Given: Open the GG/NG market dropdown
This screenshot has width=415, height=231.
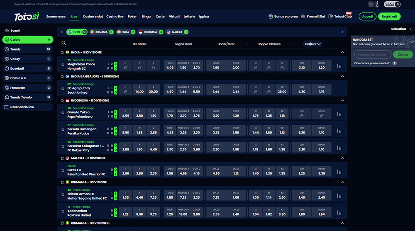Looking at the screenshot, I should pyautogui.click(x=313, y=44).
